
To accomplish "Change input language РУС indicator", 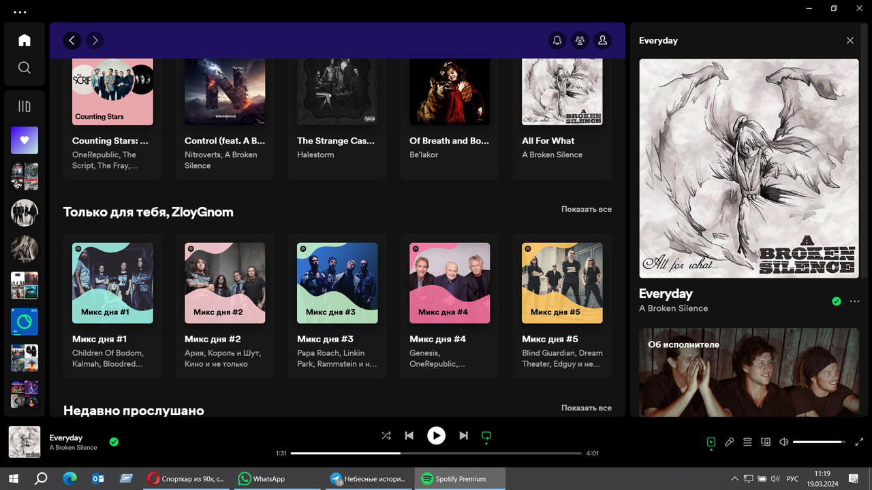I will [792, 479].
